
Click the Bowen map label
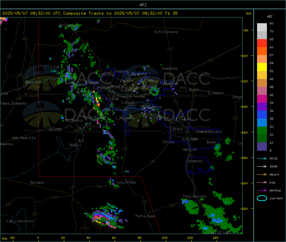click(x=211, y=142)
